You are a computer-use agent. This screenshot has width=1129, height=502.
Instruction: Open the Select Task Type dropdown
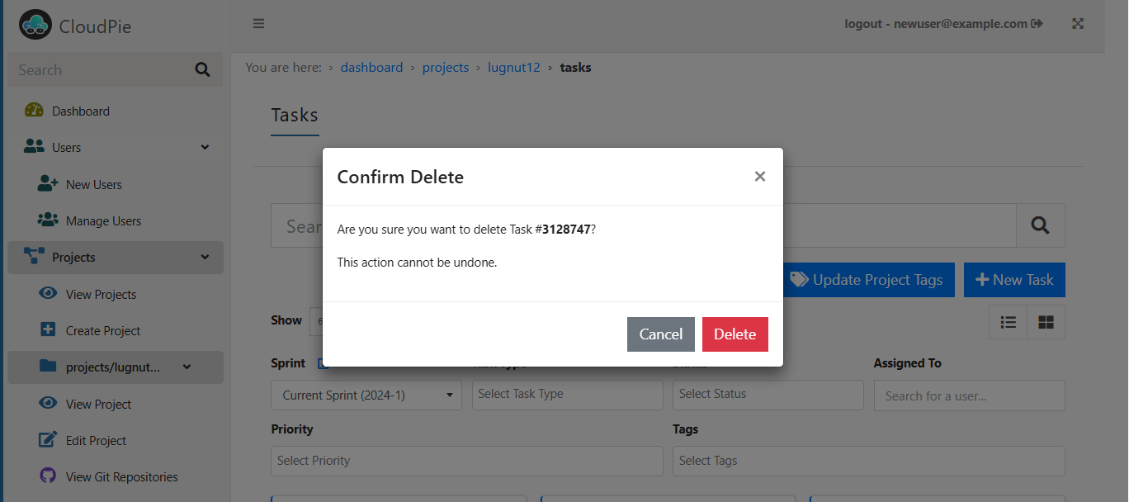coord(568,395)
